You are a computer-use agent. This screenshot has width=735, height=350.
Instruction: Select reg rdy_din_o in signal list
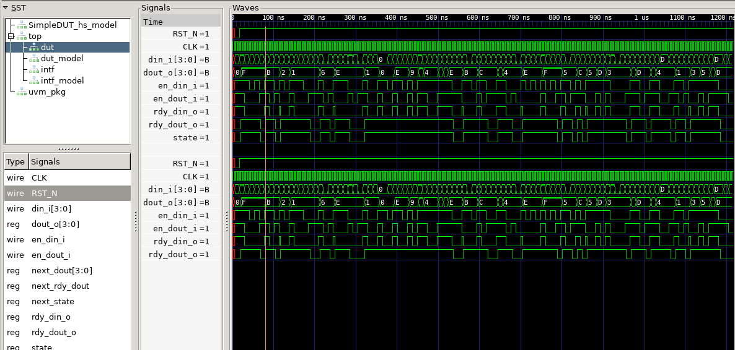click(x=68, y=317)
